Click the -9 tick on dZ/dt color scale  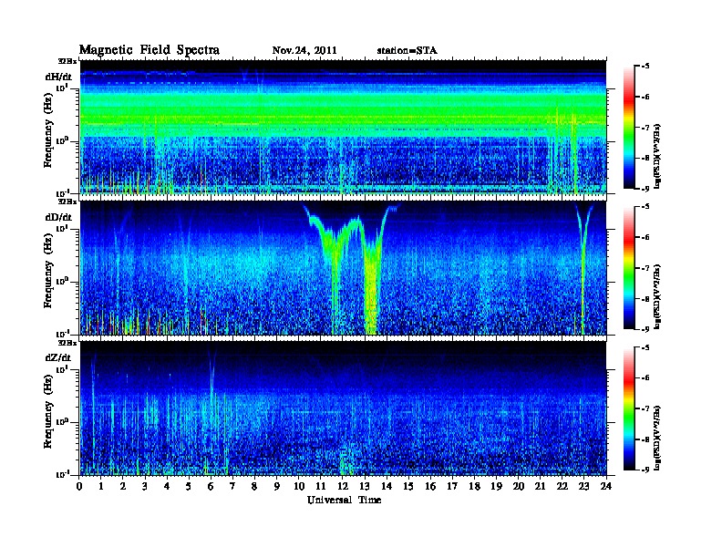pos(645,470)
